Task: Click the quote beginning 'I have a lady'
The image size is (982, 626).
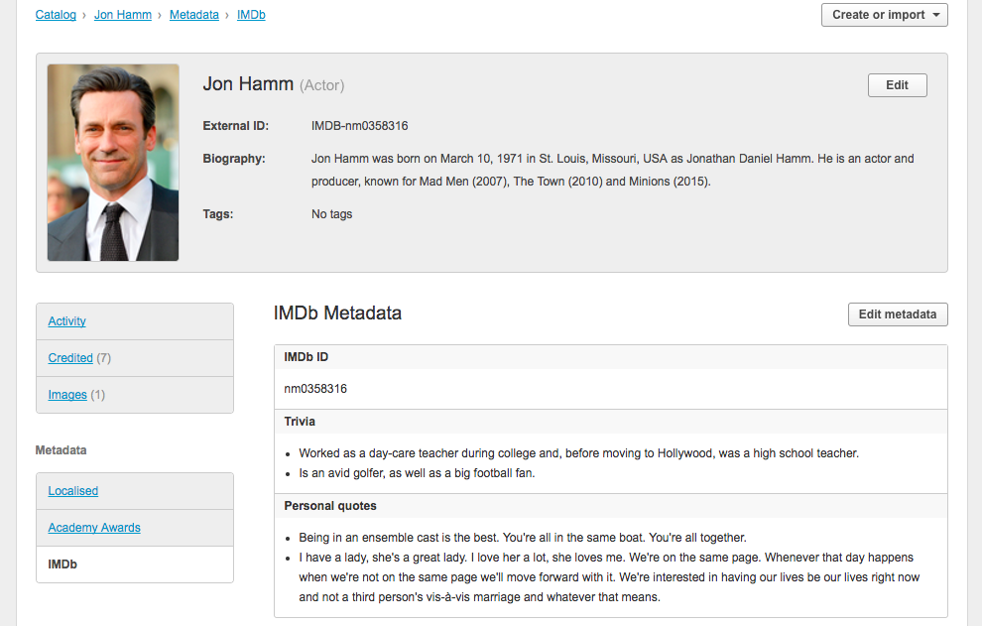Action: [609, 577]
